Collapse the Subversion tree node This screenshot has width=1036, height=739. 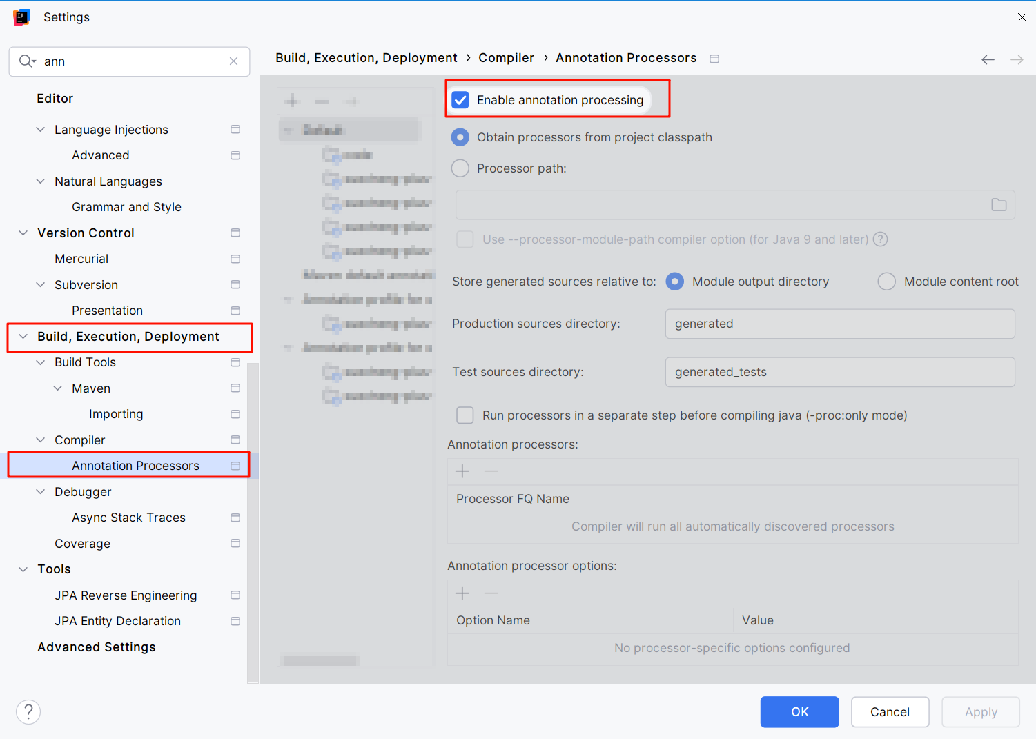tap(41, 285)
